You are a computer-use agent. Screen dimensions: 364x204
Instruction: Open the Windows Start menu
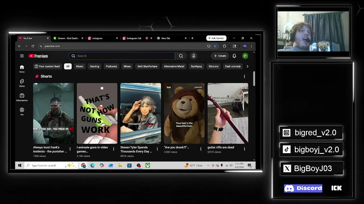click(x=20, y=165)
